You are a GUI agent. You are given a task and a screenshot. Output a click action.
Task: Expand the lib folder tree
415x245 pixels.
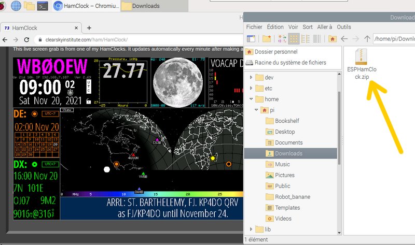click(251, 229)
